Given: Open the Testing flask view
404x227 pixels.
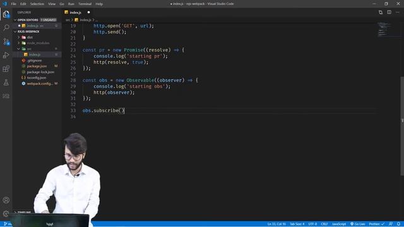Looking at the screenshot, I should point(6,83).
